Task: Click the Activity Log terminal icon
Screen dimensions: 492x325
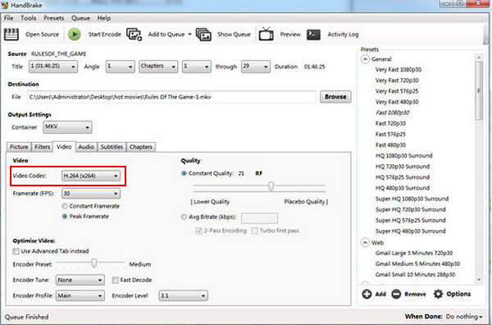Action: click(313, 34)
